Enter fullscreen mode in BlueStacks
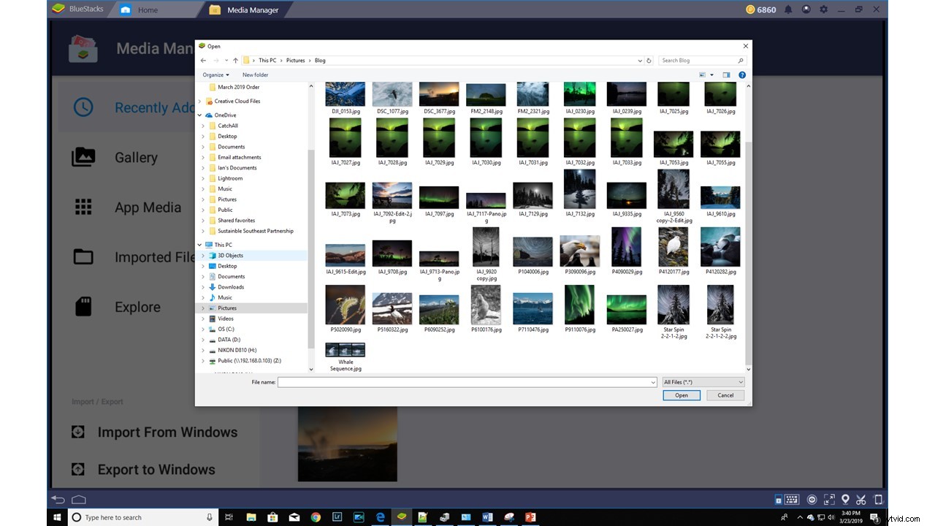Viewport: 935px width, 526px height. [x=829, y=499]
